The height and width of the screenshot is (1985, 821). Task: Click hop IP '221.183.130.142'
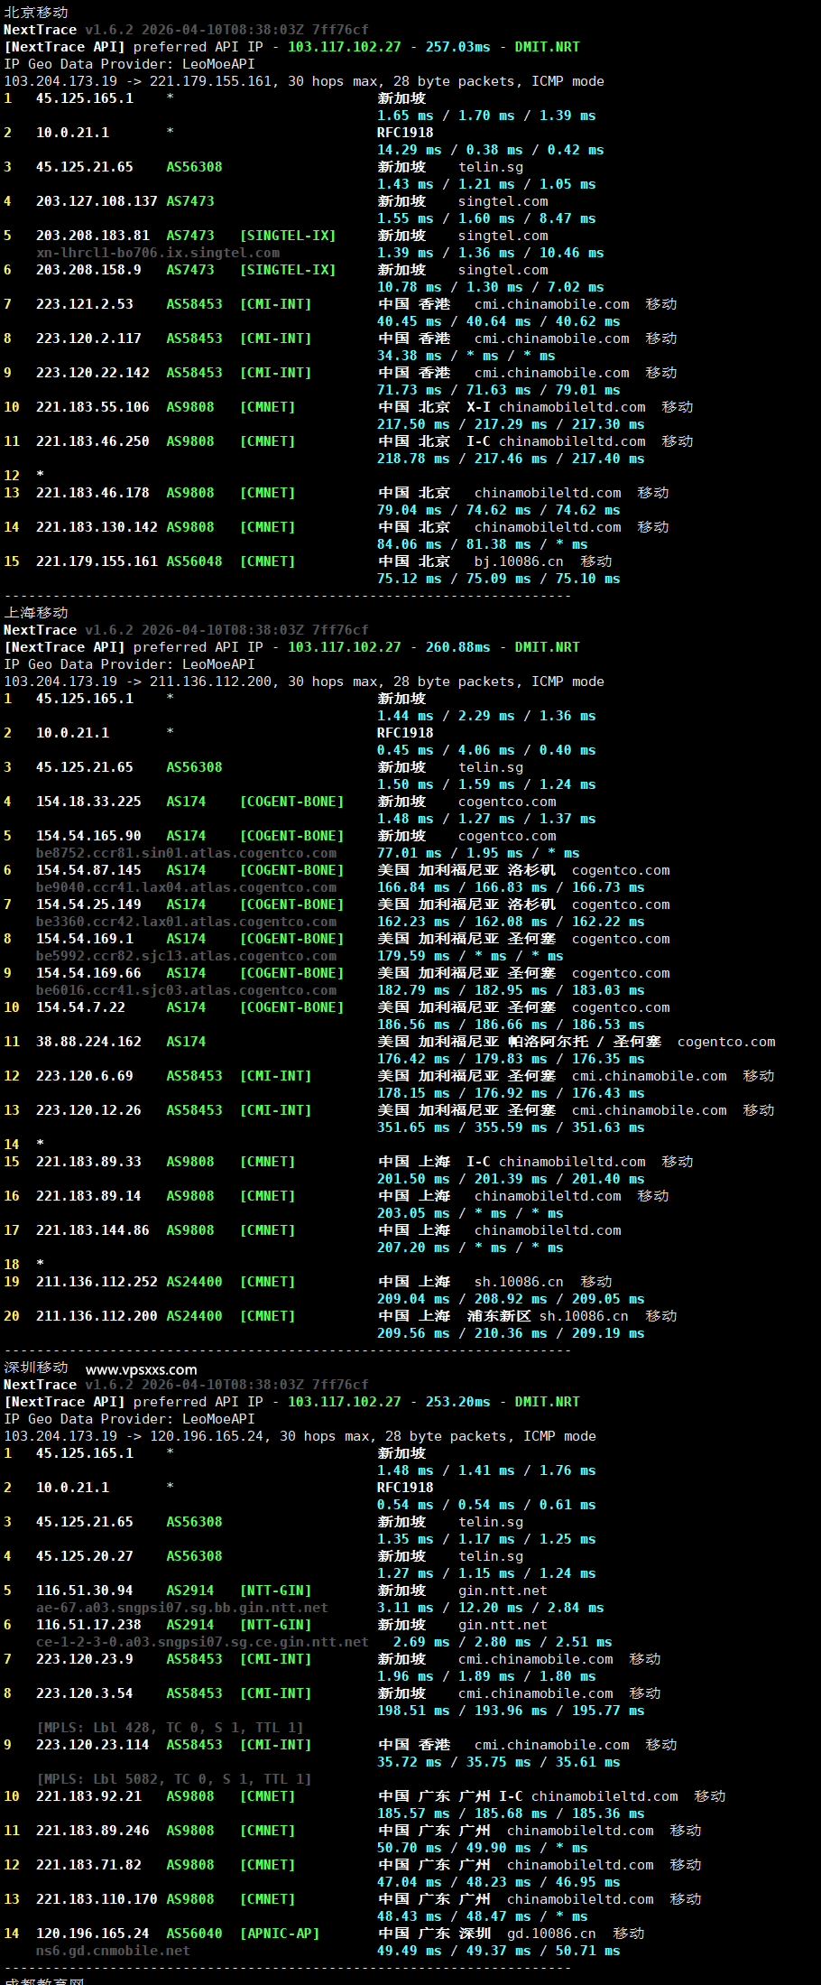click(97, 527)
